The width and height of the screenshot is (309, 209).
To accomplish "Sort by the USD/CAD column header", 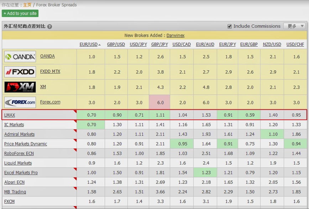I will [182, 44].
